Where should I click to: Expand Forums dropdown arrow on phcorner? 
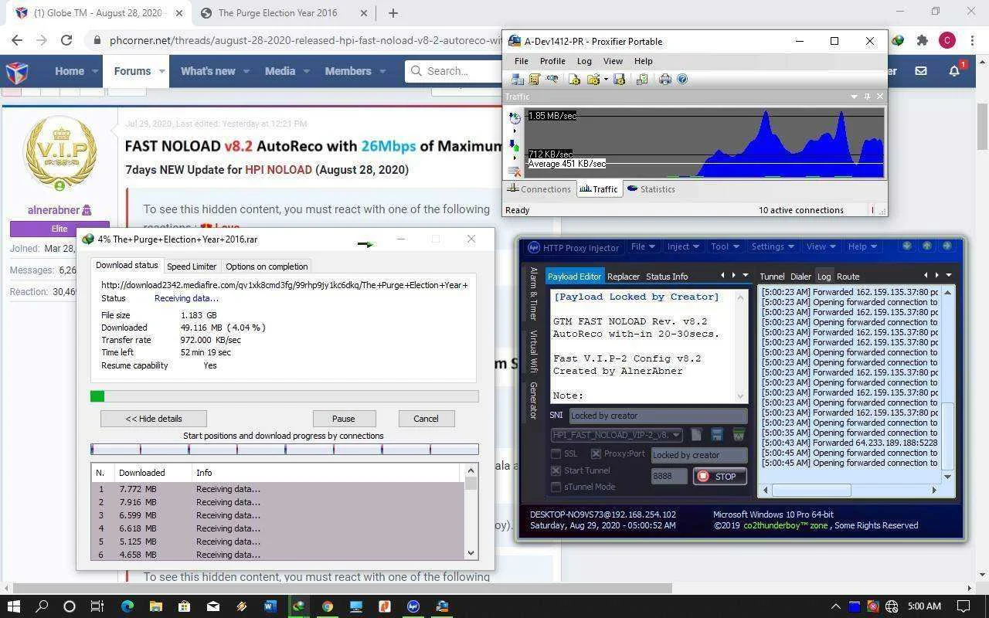click(x=162, y=71)
